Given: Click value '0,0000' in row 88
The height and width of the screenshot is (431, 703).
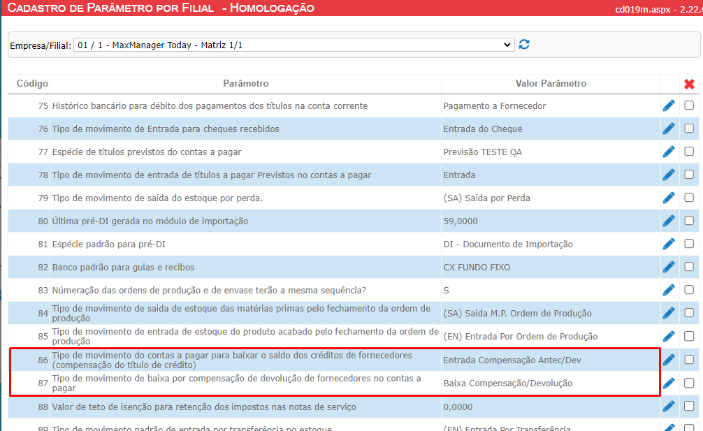Looking at the screenshot, I should (458, 407).
